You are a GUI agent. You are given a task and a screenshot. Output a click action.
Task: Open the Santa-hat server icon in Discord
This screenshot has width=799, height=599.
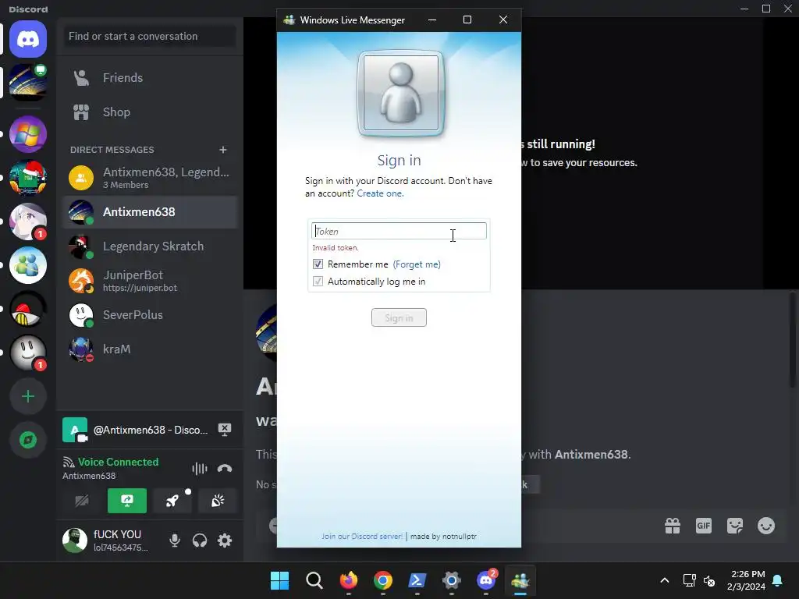(28, 178)
